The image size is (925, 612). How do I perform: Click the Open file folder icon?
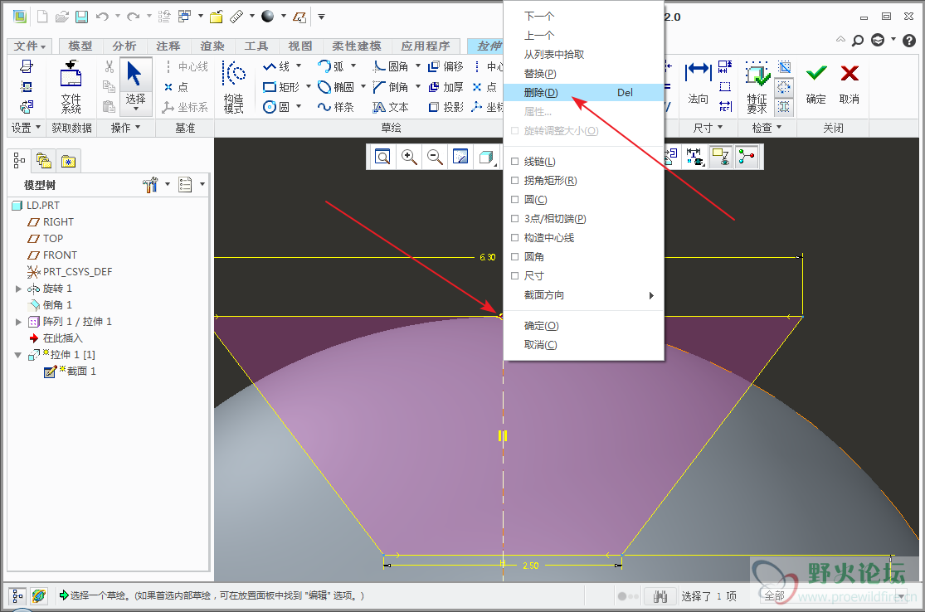(62, 17)
